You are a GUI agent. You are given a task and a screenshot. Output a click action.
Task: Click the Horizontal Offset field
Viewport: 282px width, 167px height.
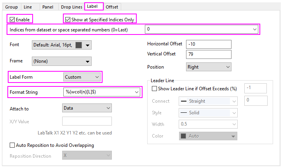pyautogui.click(x=209, y=44)
